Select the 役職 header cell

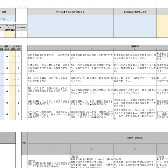tap(8, 12)
